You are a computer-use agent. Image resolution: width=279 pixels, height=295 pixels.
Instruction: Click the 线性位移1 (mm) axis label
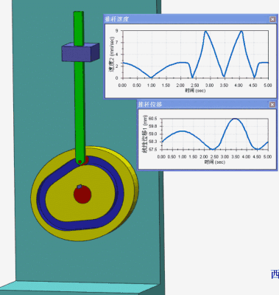pyautogui.click(x=146, y=134)
